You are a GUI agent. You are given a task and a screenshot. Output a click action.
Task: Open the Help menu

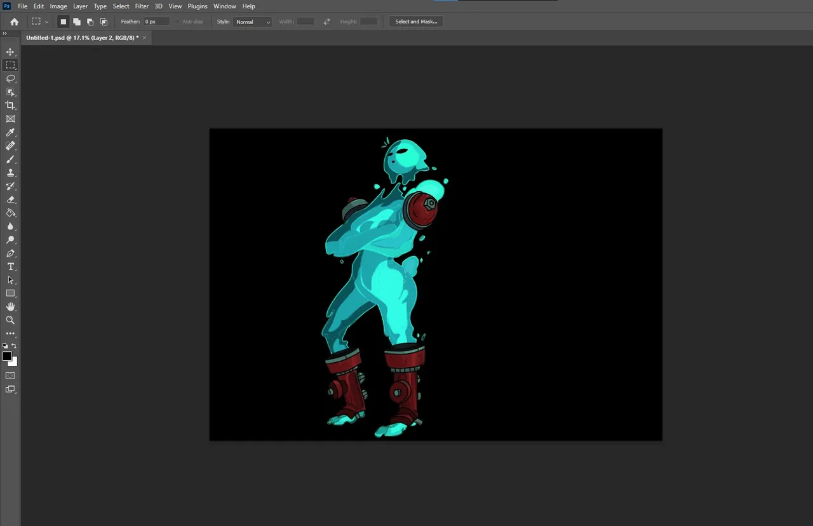[x=249, y=6]
